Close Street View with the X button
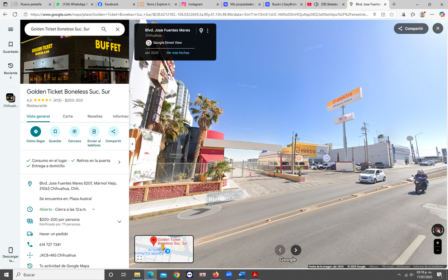The image size is (448, 280). click(x=438, y=28)
